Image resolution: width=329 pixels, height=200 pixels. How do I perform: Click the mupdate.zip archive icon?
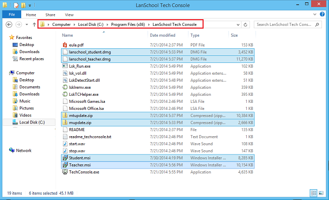coord(65,123)
